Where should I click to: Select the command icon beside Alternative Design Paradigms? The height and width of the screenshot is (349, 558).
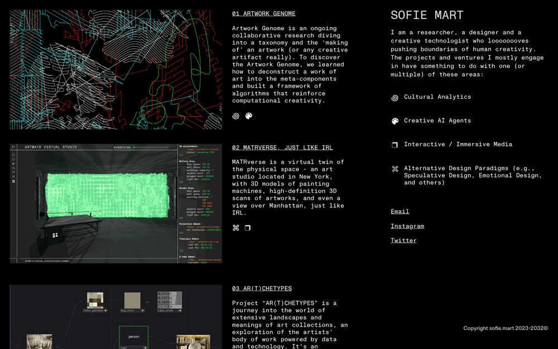coord(395,169)
